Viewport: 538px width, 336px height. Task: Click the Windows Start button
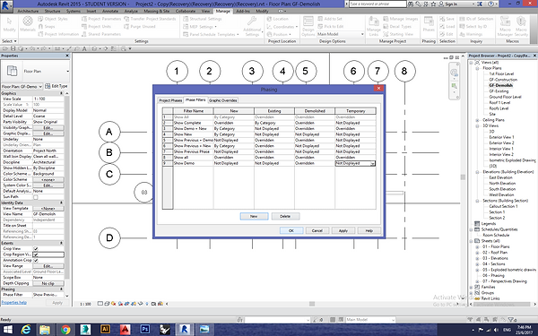(7, 330)
